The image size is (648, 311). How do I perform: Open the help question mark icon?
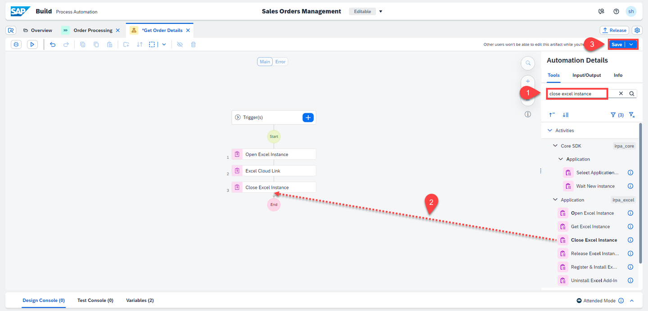[x=616, y=11]
